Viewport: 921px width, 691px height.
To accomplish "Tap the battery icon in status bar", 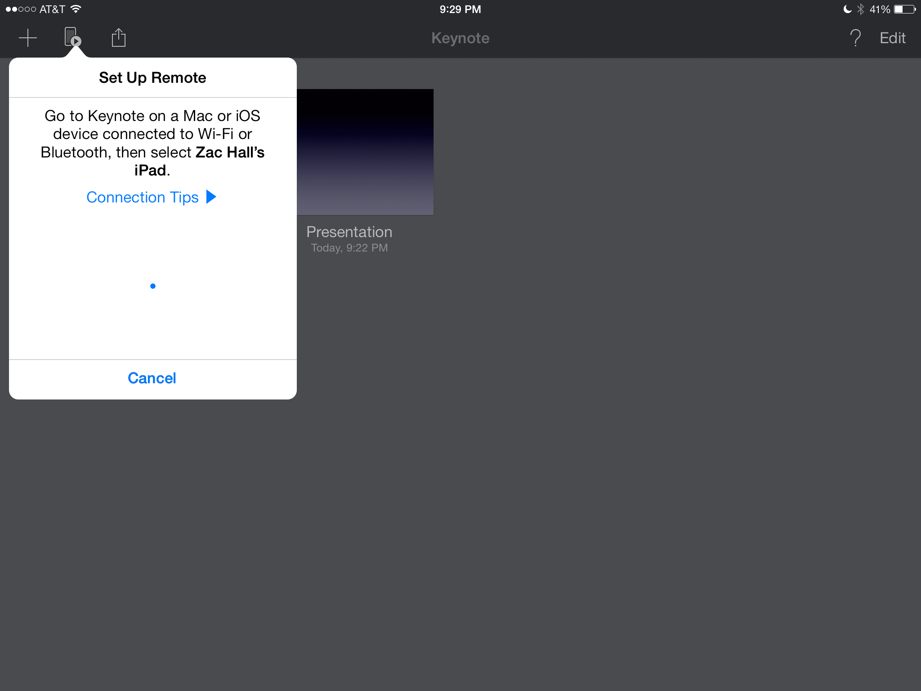I will 904,9.
